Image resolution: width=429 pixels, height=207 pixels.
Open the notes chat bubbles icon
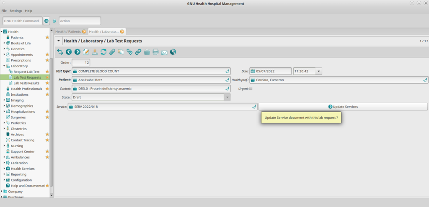click(121, 52)
